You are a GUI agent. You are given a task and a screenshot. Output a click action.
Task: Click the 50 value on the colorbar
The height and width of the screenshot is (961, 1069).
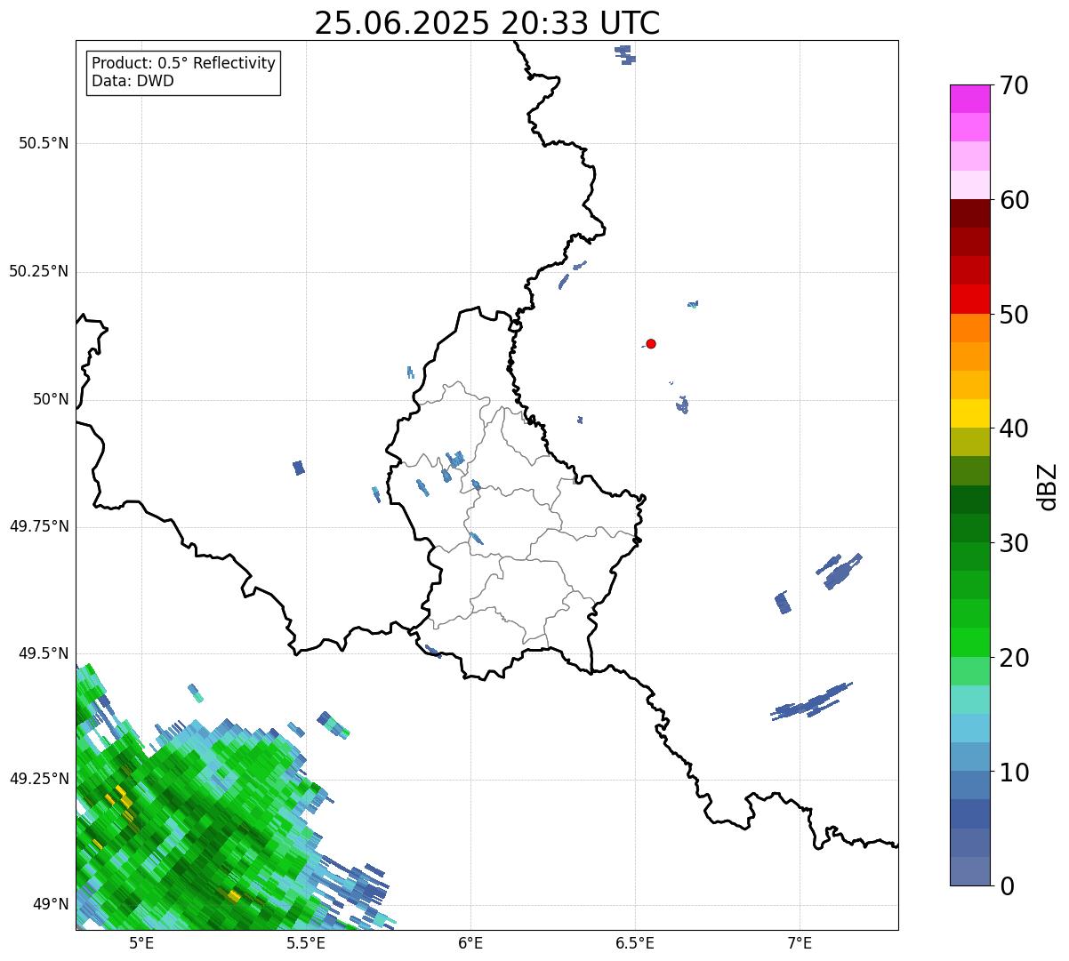tap(1014, 315)
